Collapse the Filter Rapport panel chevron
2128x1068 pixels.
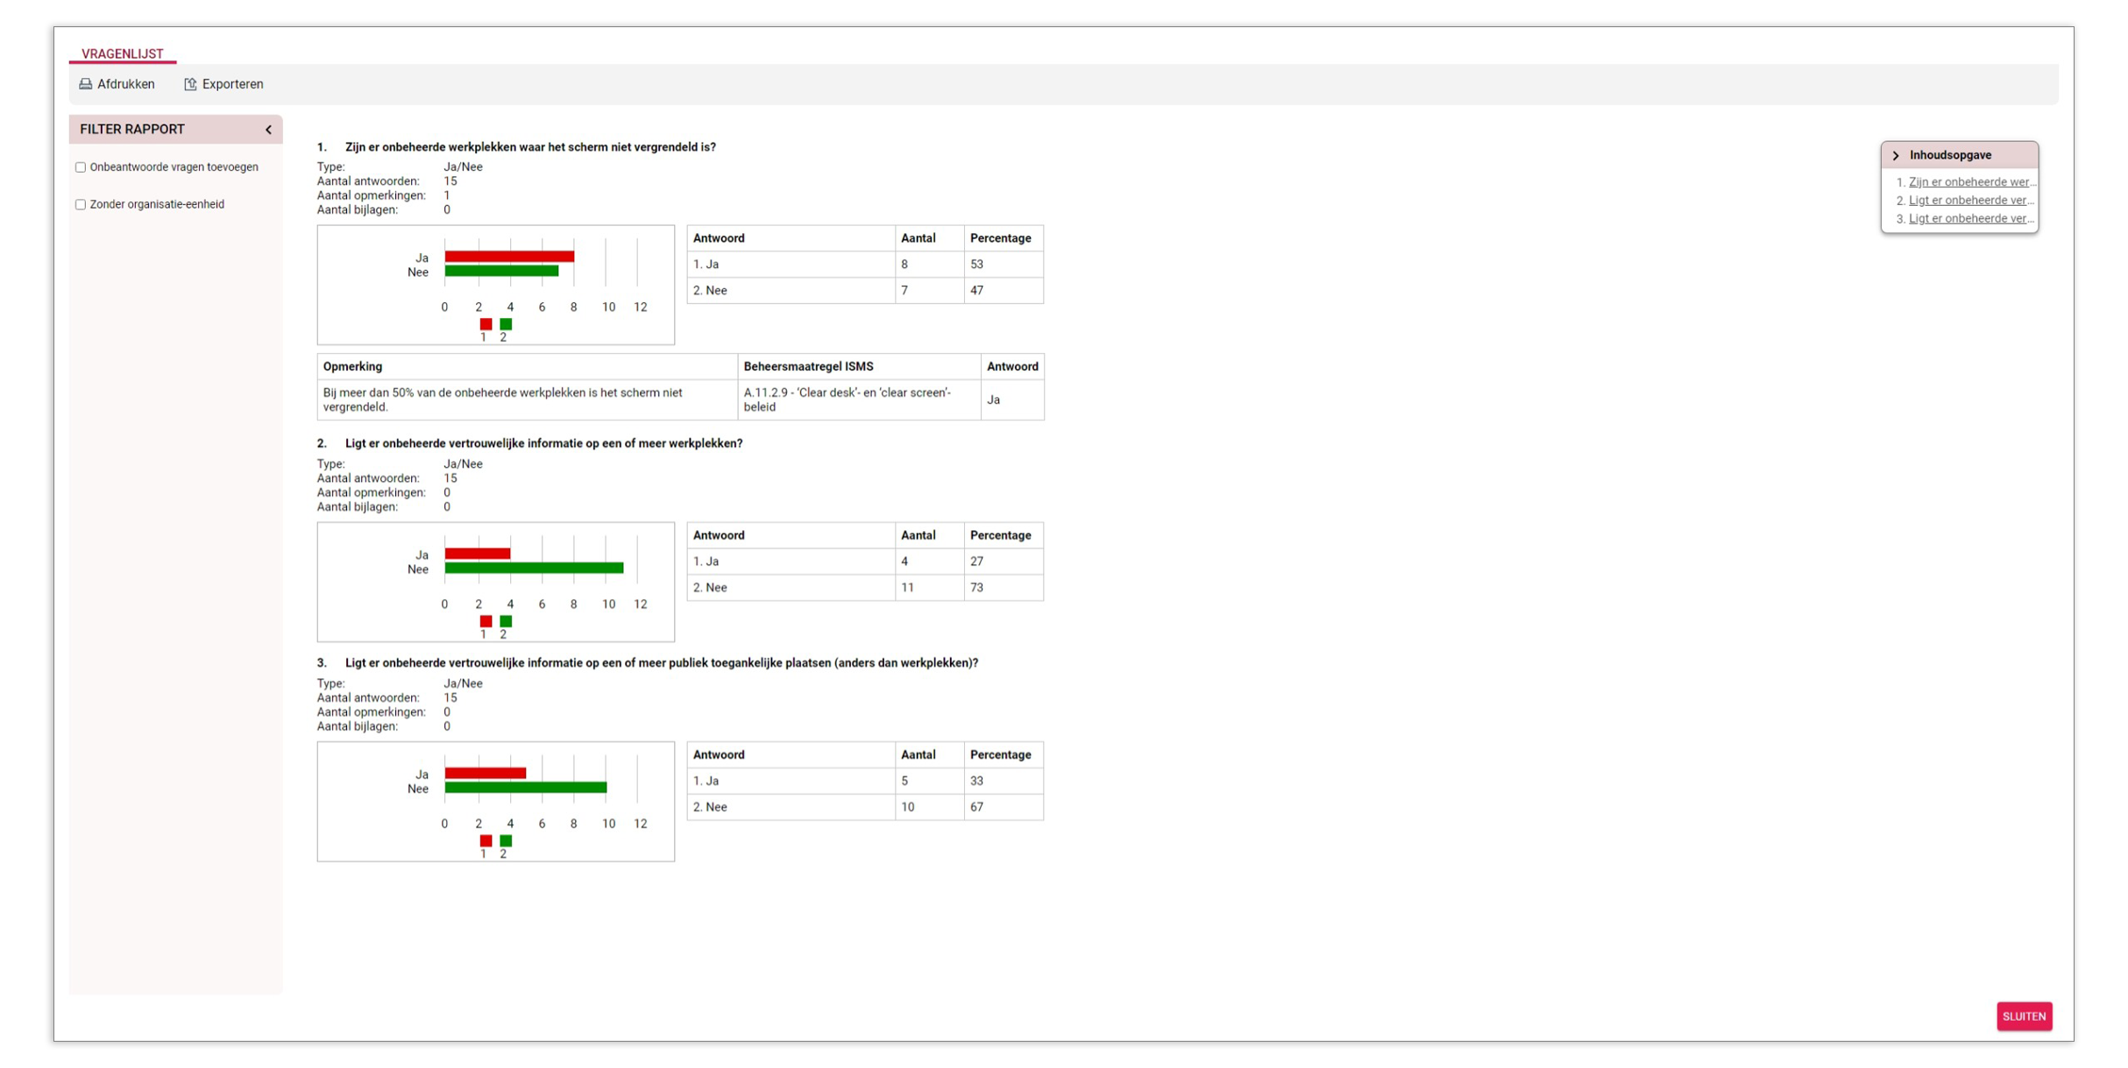[x=268, y=130]
